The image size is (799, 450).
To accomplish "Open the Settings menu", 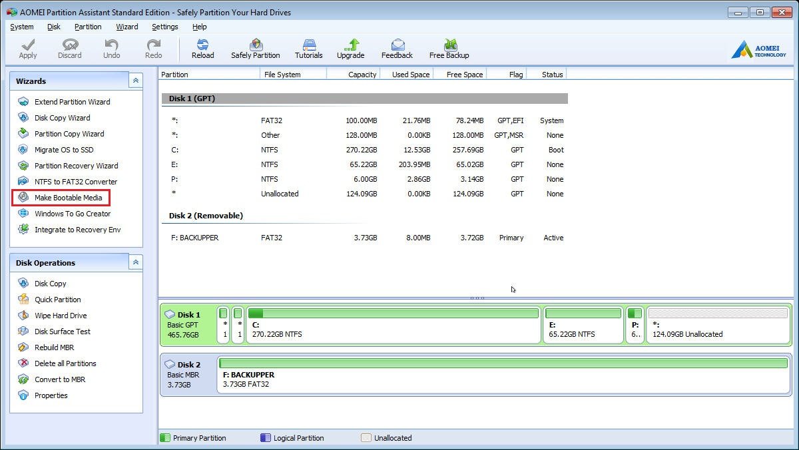I will click(x=164, y=27).
